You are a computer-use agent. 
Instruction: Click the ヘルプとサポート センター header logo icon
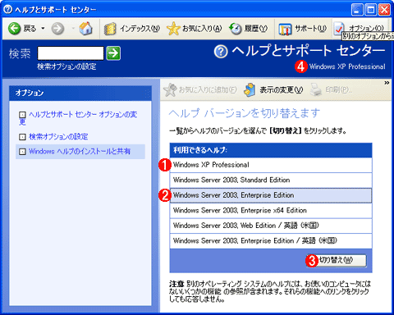tap(221, 52)
